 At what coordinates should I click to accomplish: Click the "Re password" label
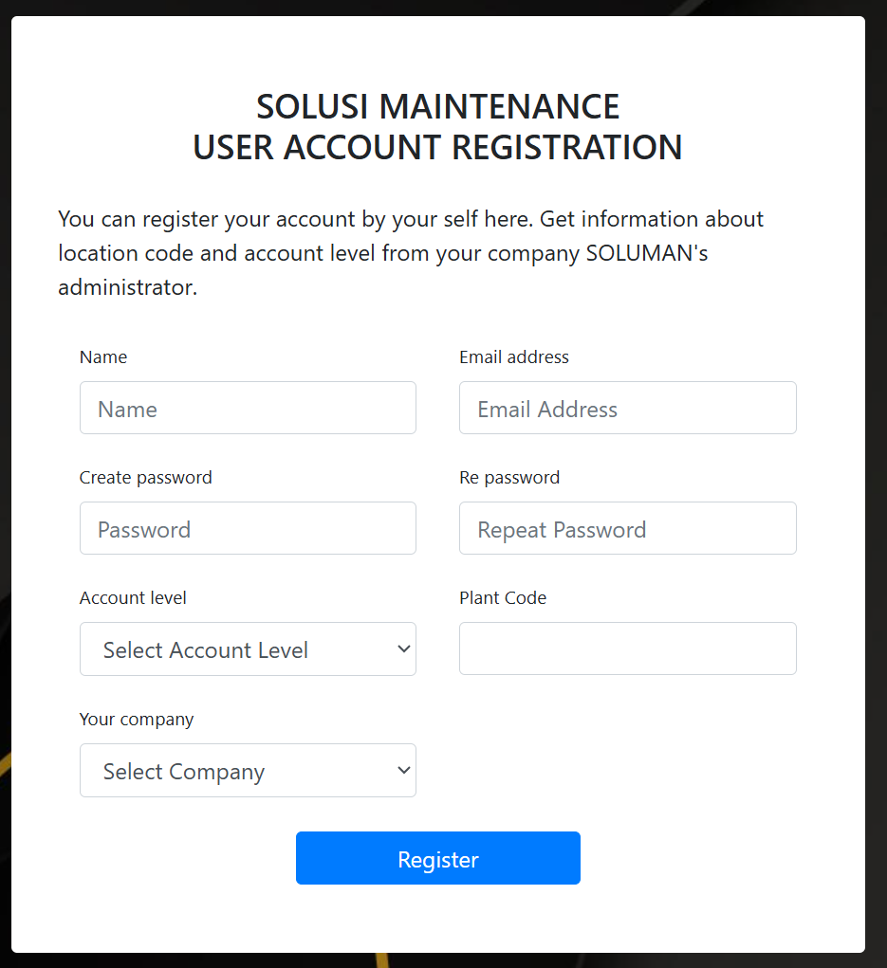coord(509,478)
